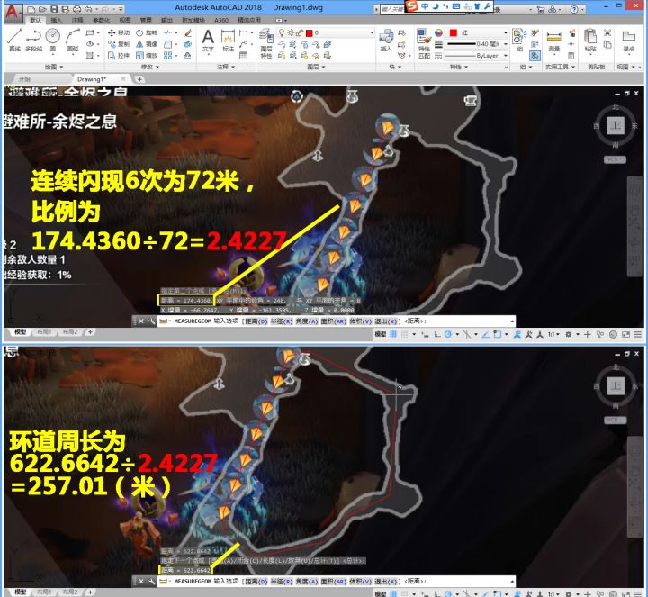648x597 pixels.
Task: Click the WCS button under upper ViewCube
Action: tap(615, 159)
